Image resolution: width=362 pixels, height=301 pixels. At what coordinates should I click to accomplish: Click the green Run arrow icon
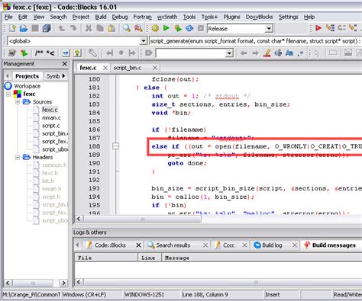tap(166, 28)
